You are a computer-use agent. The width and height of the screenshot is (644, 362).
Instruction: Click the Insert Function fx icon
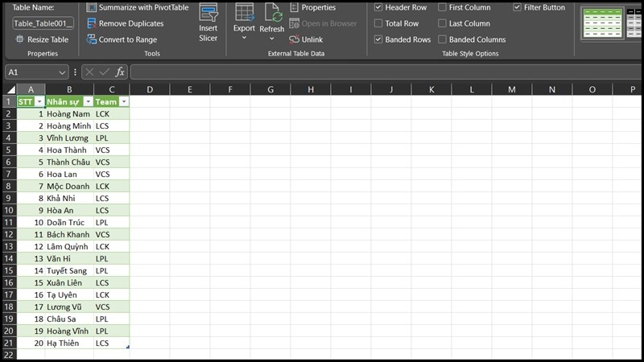coord(120,72)
